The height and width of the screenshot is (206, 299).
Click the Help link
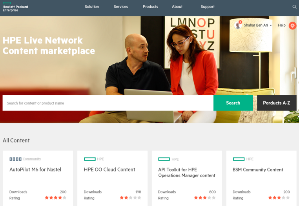281,25
